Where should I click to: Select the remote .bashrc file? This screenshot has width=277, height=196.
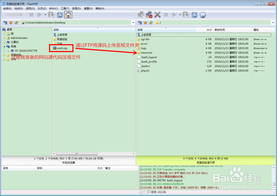(x=145, y=66)
